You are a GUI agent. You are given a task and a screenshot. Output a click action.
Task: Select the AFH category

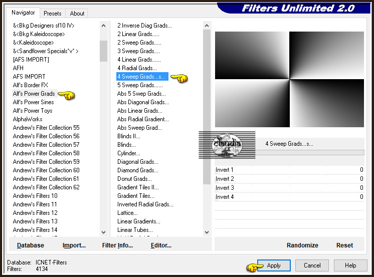coord(18,68)
